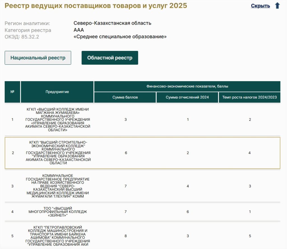Click Финансово-экономические показатели header cell
This screenshot has width=287, height=249.
pyautogui.click(x=187, y=86)
